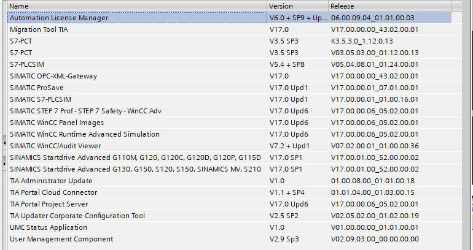Select the TIA Portal Project Server name
This screenshot has height=250, width=473.
(49, 204)
